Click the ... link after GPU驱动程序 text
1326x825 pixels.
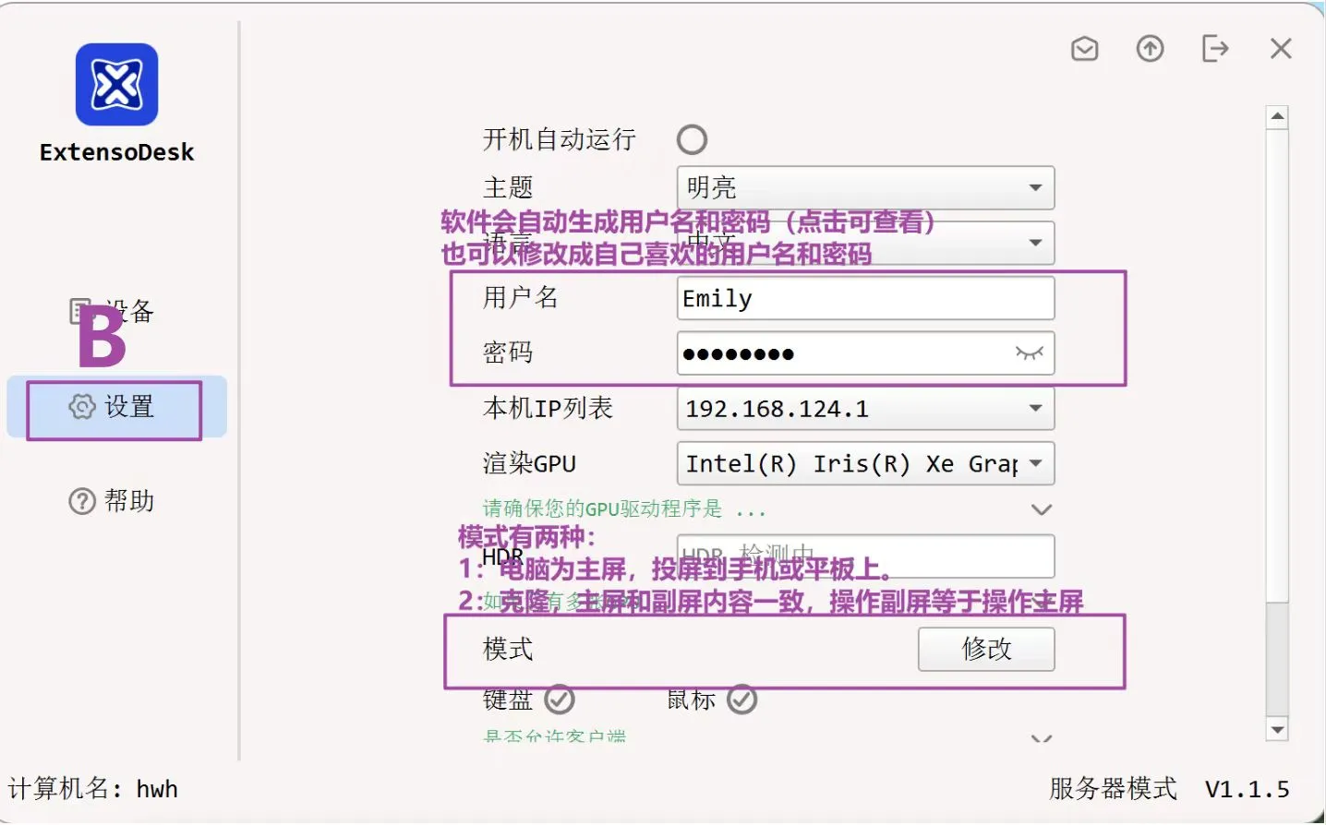(x=753, y=508)
